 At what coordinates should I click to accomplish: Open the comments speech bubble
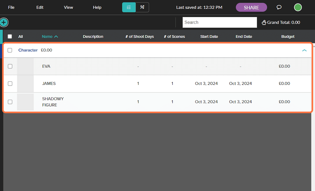(x=279, y=7)
